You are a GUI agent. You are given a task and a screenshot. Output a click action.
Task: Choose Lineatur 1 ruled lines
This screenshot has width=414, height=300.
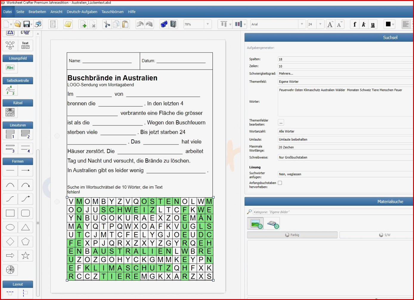[10, 134]
